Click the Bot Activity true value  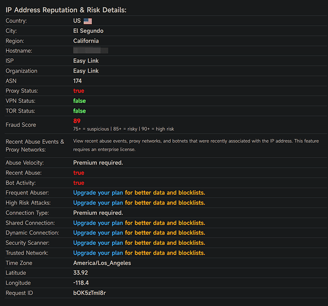(79, 183)
